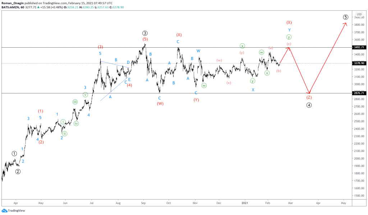The width and height of the screenshot is (368, 215).
Task: Click the red (3) wave label
Action: tap(101, 47)
